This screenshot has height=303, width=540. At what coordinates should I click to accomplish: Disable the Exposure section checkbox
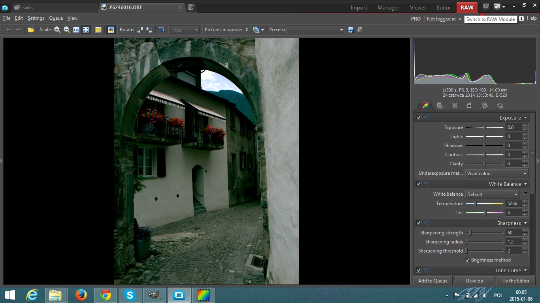(419, 118)
